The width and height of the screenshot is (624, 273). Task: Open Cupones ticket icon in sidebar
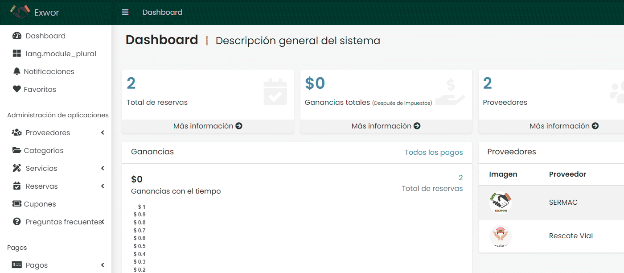pyautogui.click(x=17, y=204)
